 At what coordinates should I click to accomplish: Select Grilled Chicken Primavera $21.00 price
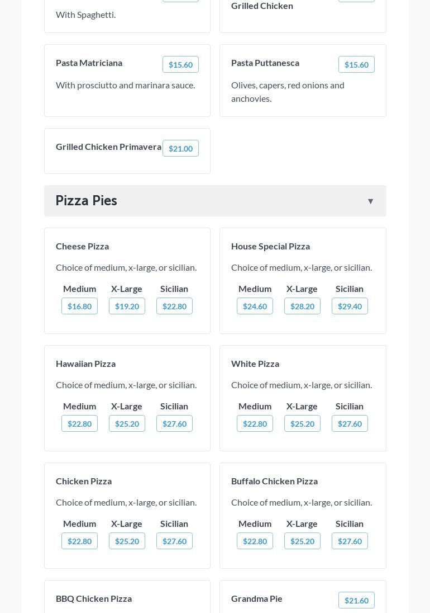pyautogui.click(x=180, y=148)
